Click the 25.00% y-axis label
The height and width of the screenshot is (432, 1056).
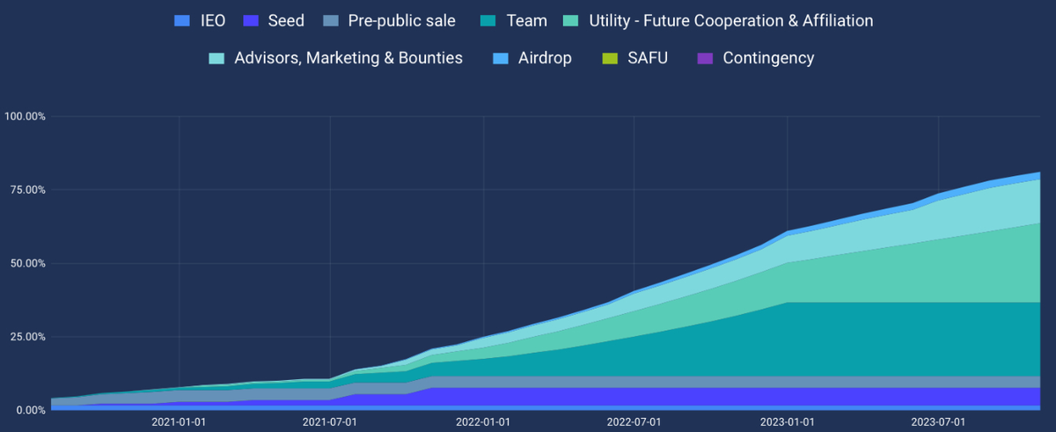(27, 337)
